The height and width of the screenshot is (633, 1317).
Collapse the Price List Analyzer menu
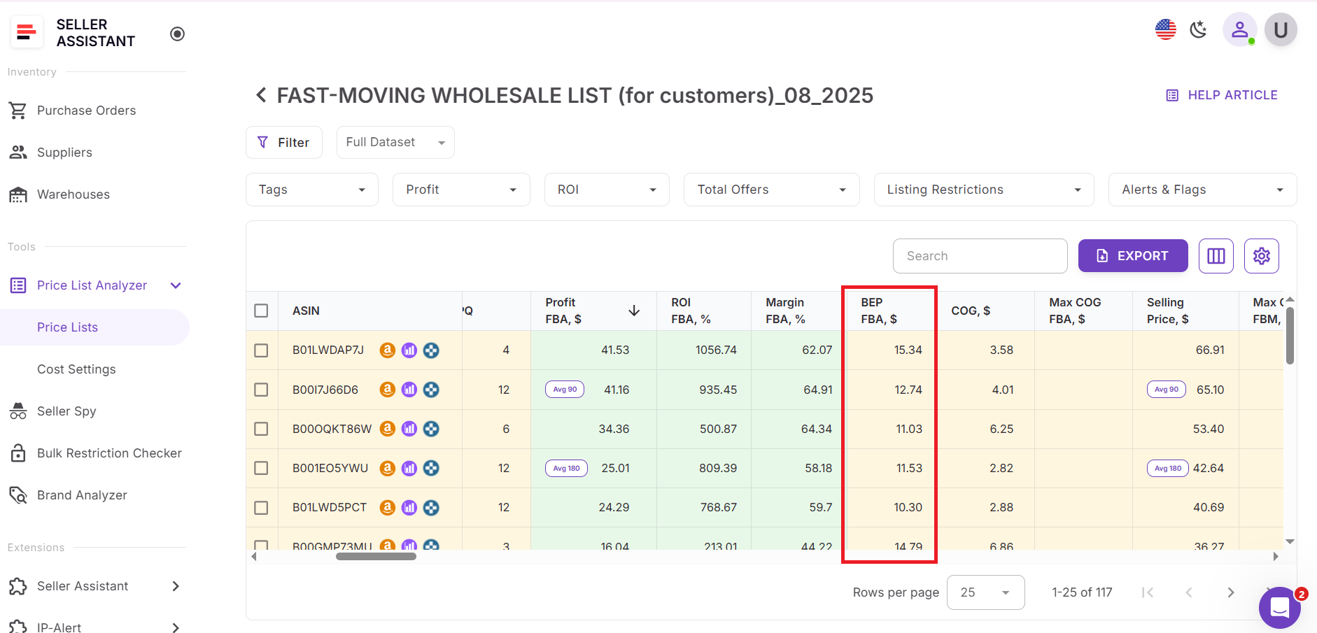(x=176, y=285)
